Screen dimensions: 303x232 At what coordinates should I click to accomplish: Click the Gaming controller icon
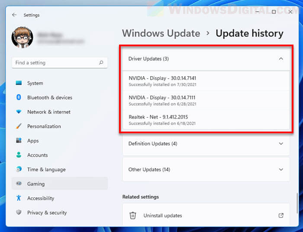19,184
